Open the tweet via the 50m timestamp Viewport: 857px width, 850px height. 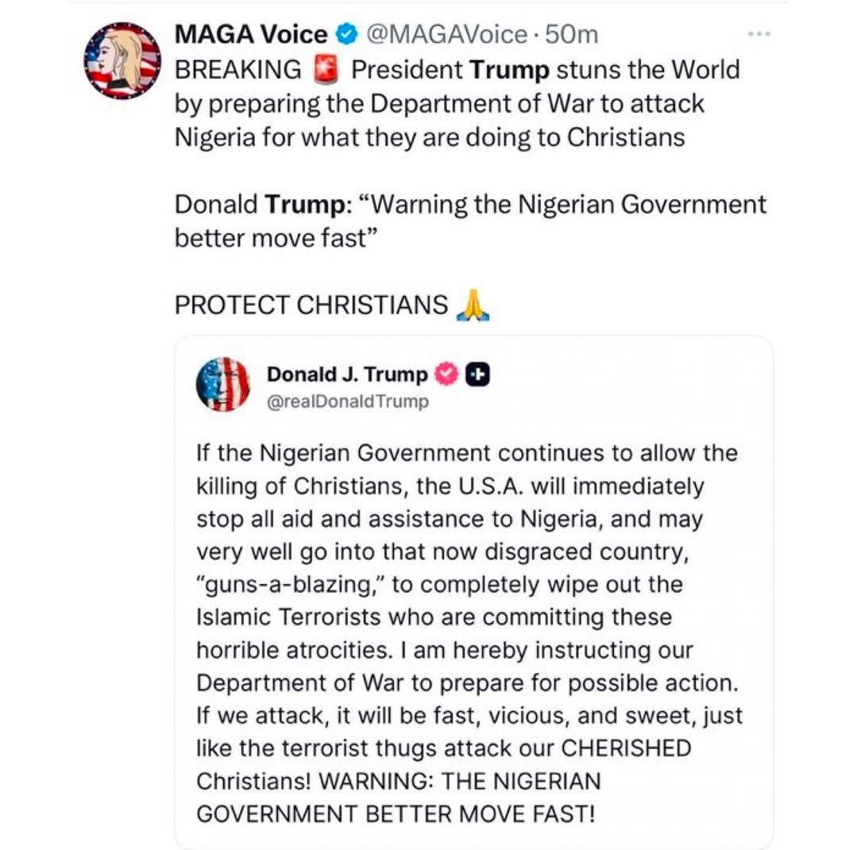coord(569,33)
